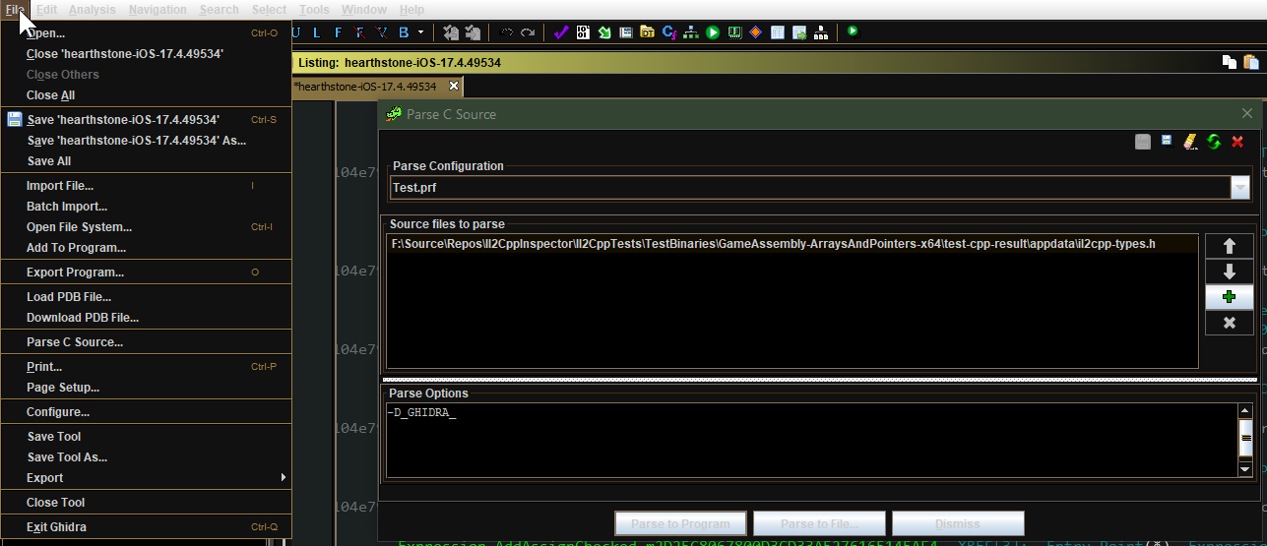
Task: Click the red X delete profile icon
Action: click(x=1237, y=142)
